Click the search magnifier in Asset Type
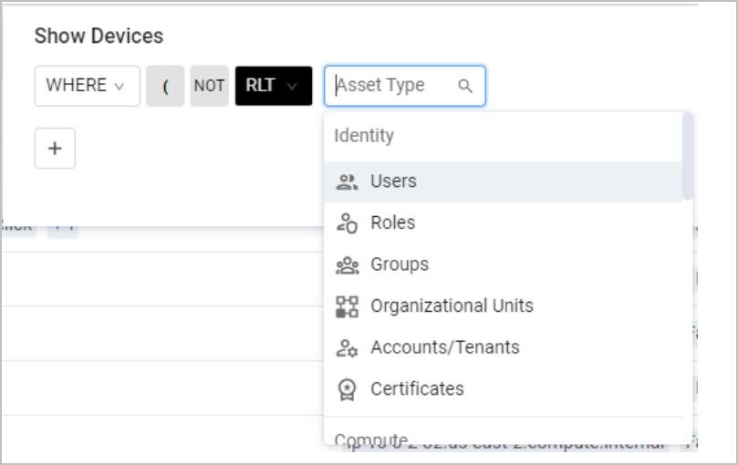 (465, 86)
